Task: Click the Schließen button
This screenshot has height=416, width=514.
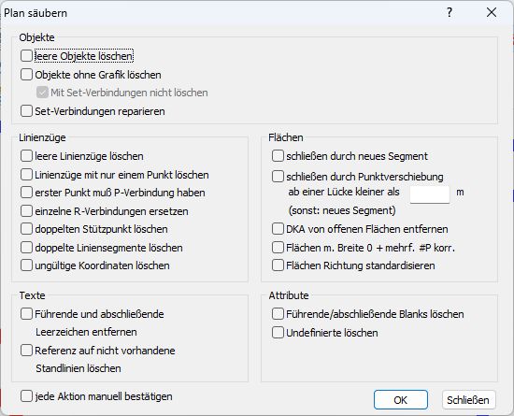Action: (468, 400)
